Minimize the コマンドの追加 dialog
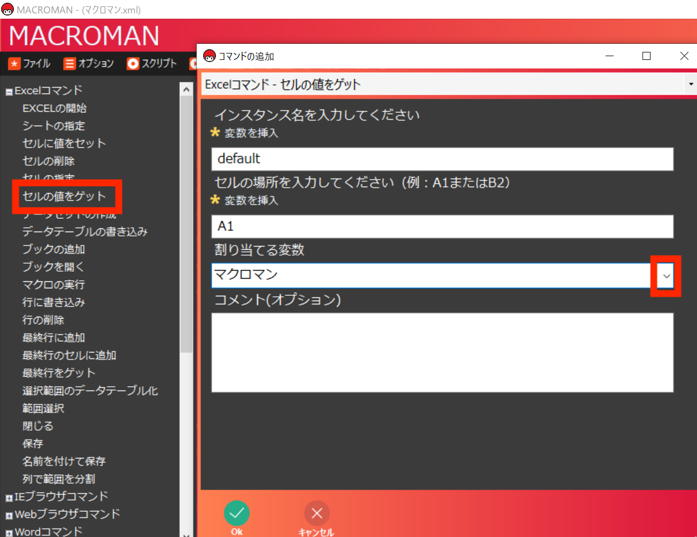This screenshot has height=537, width=697. [609, 56]
